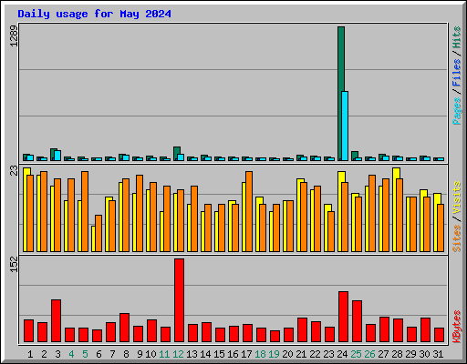This screenshot has width=467, height=364.
Task: Click day label 1 on the x-axis
Action: point(30,354)
